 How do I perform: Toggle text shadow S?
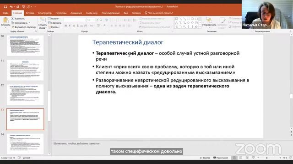click(77, 26)
